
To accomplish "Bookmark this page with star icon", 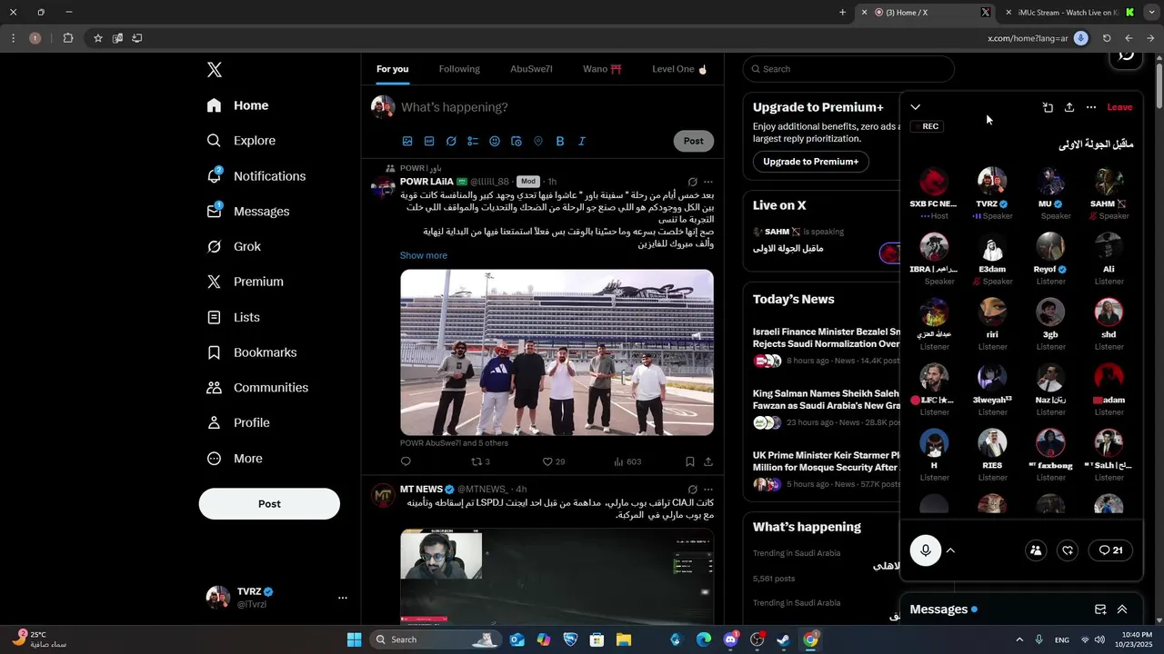I will [97, 38].
